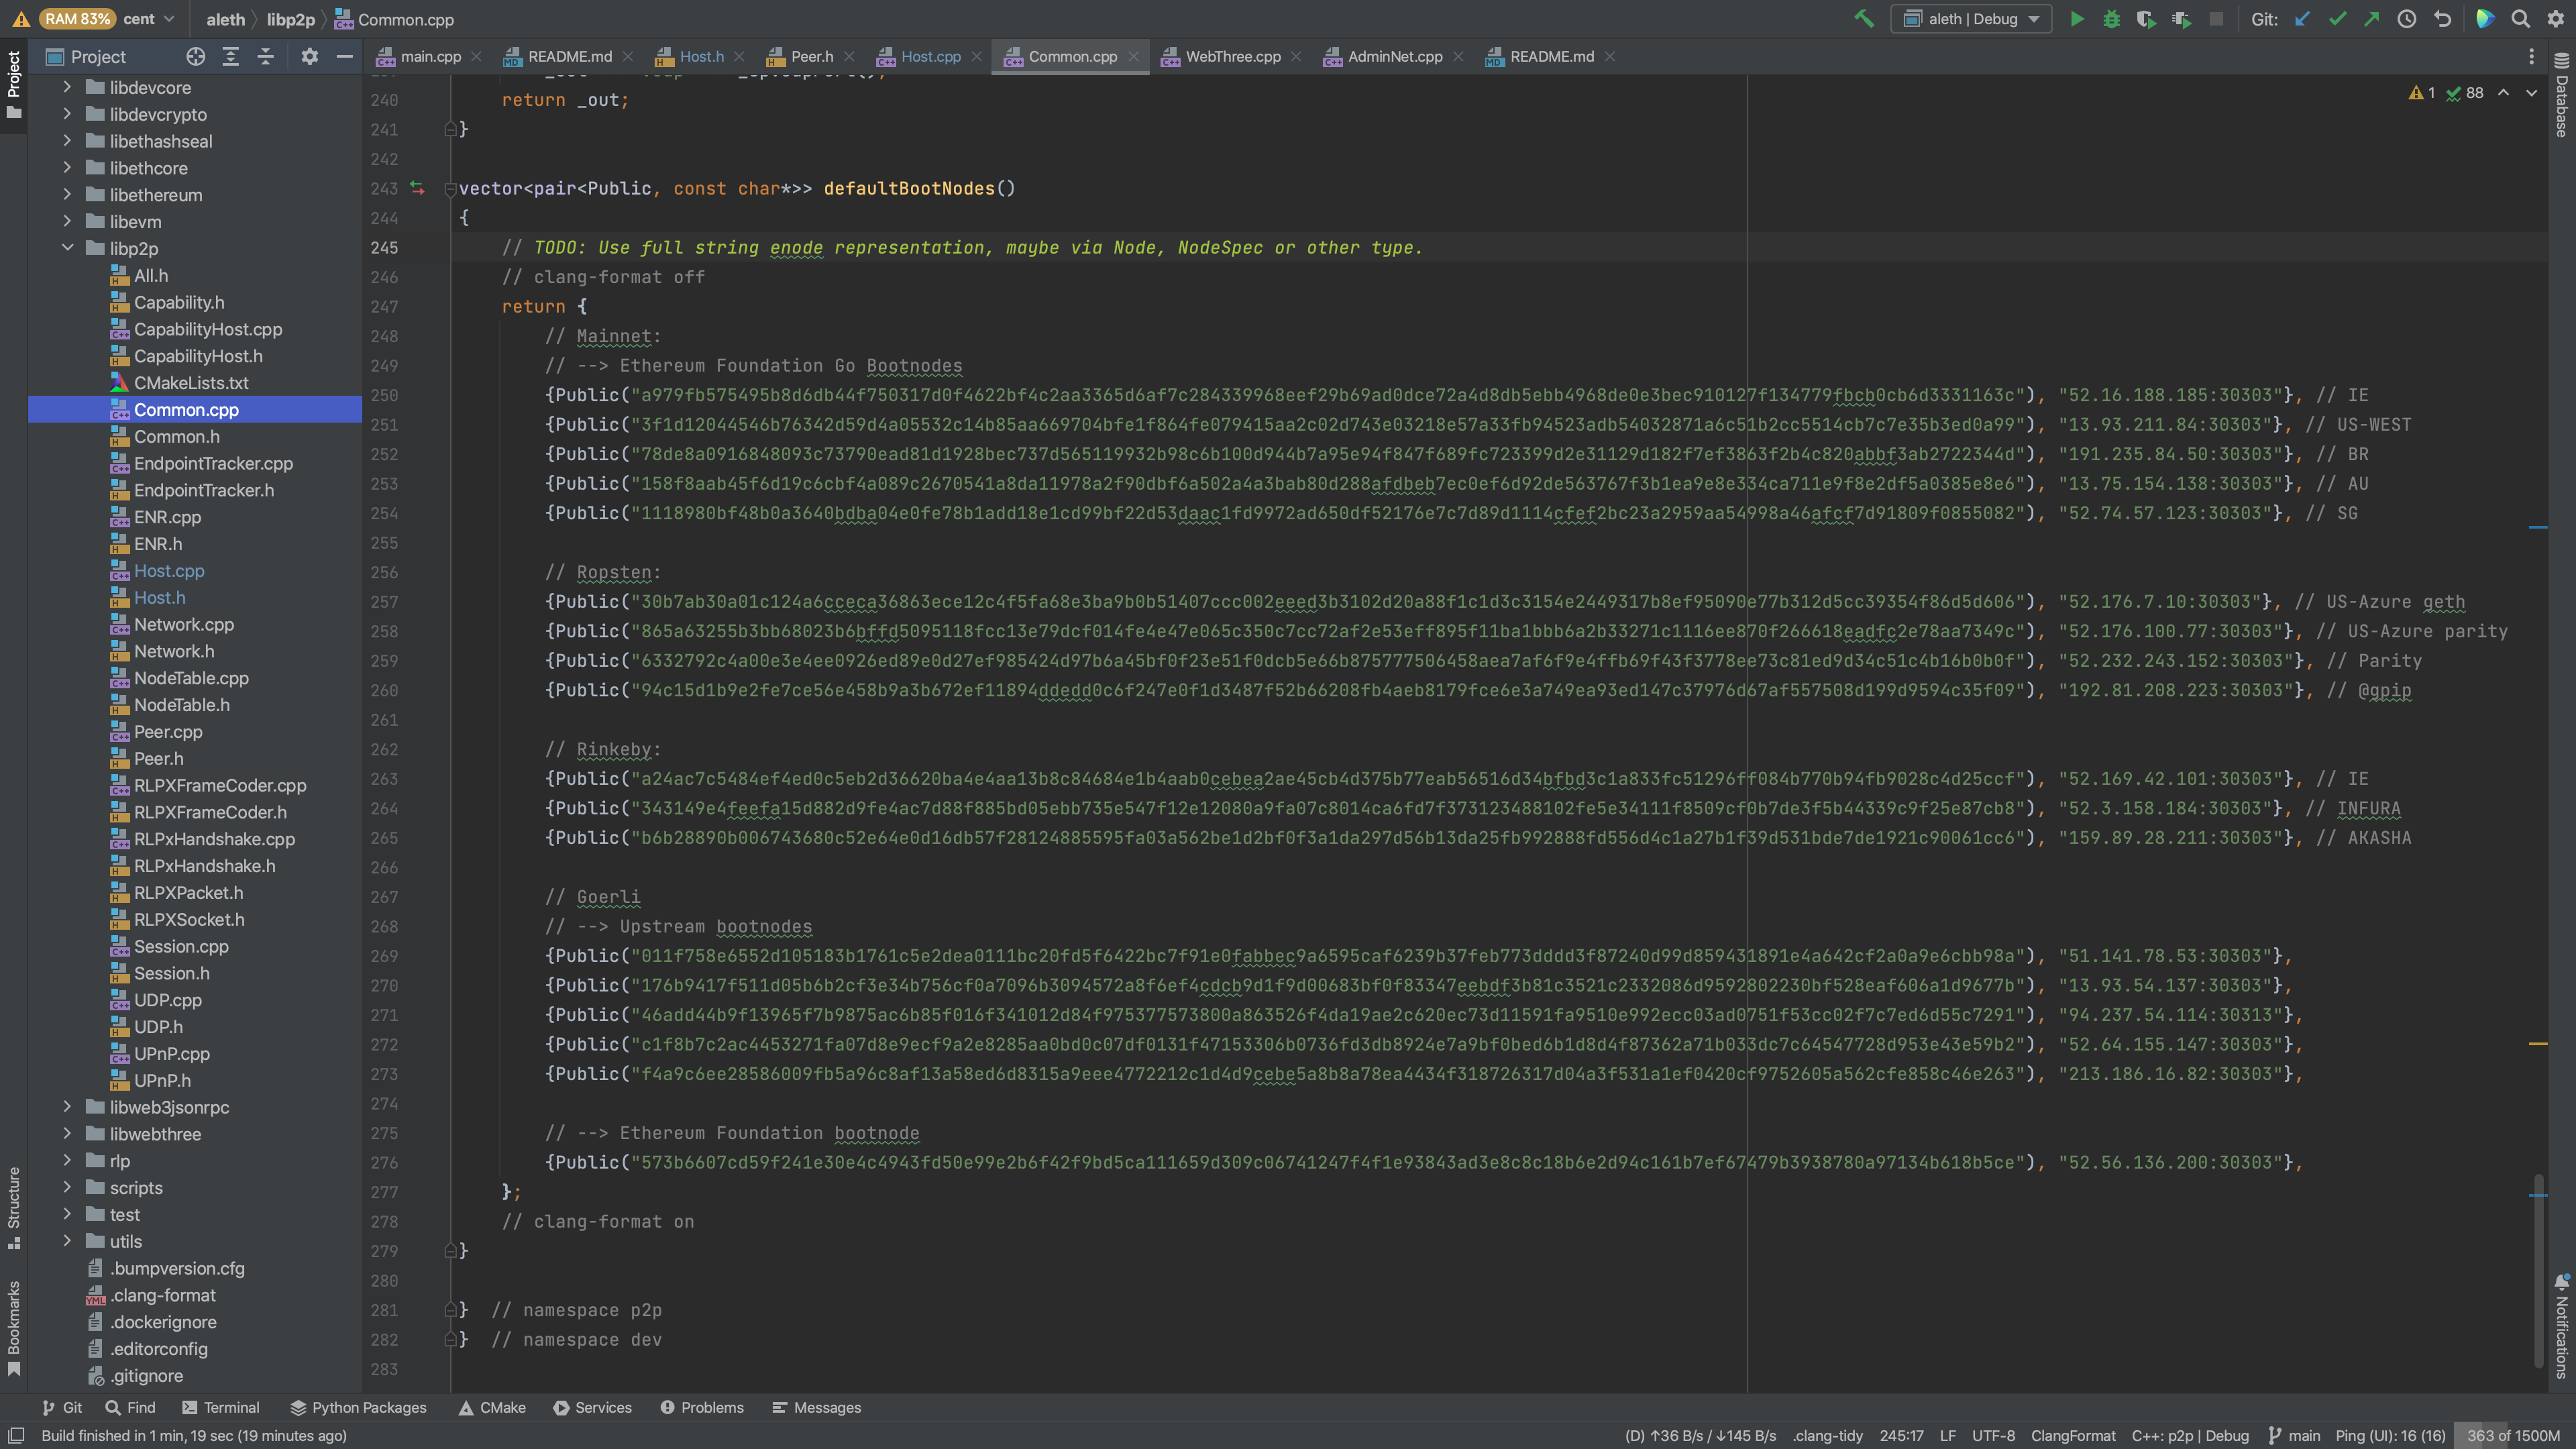
Task: Click the ClangFormat status bar item
Action: point(2073,1435)
